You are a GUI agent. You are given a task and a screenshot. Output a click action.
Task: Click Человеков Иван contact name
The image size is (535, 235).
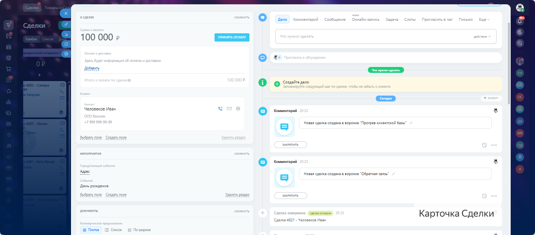(x=100, y=109)
